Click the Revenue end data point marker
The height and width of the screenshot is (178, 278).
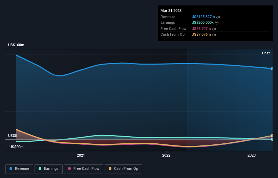272,69
